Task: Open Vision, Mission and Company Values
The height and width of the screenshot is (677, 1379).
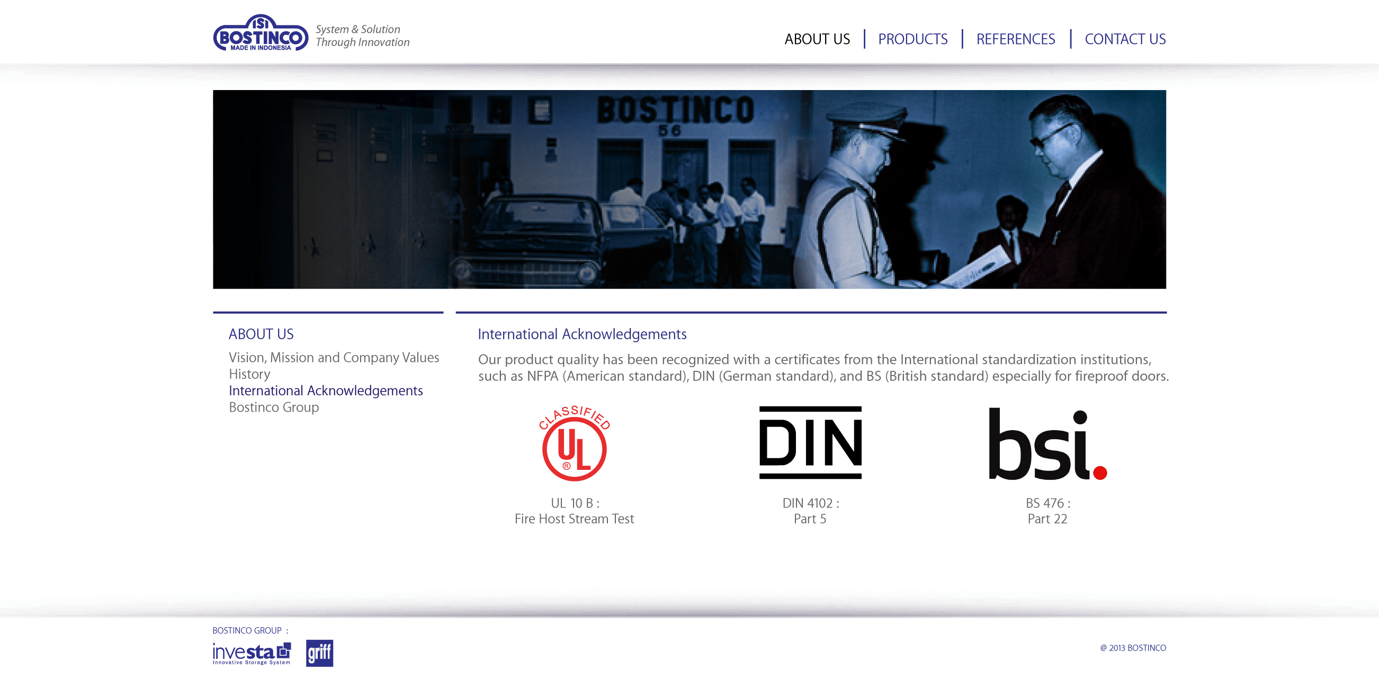Action: 334,357
